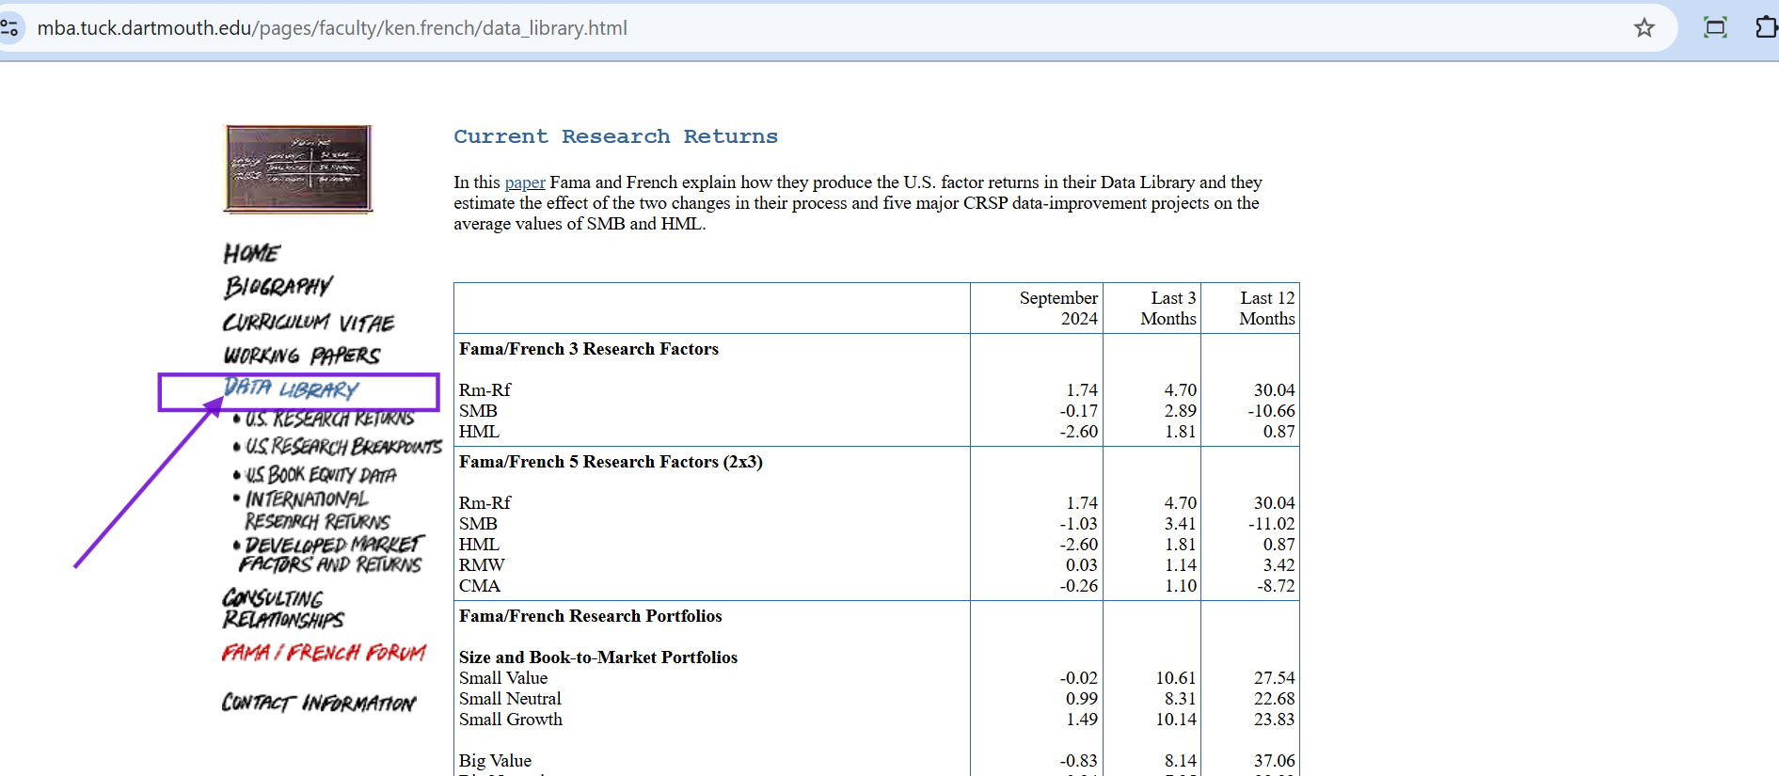Open the extensions puzzle icon
This screenshot has height=776, width=1779.
click(1766, 28)
